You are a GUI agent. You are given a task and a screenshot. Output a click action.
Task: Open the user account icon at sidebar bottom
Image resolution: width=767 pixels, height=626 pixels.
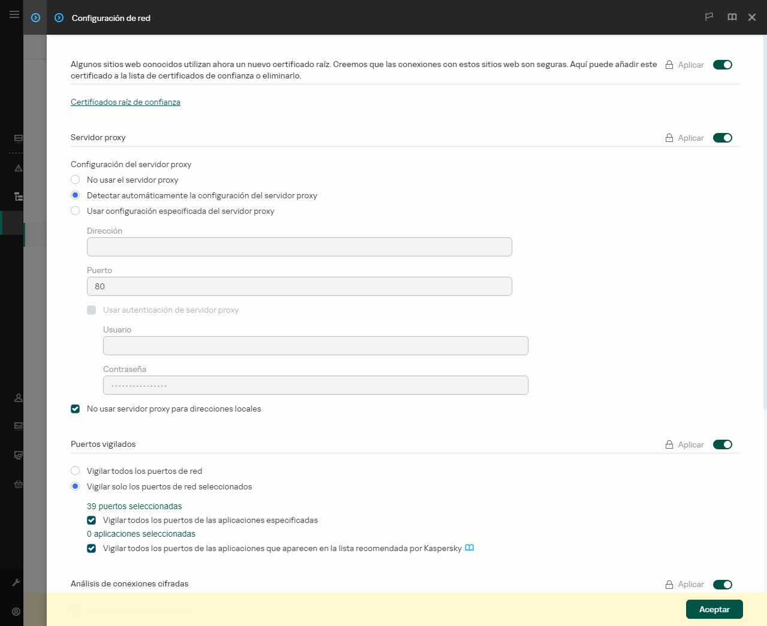coord(17,611)
